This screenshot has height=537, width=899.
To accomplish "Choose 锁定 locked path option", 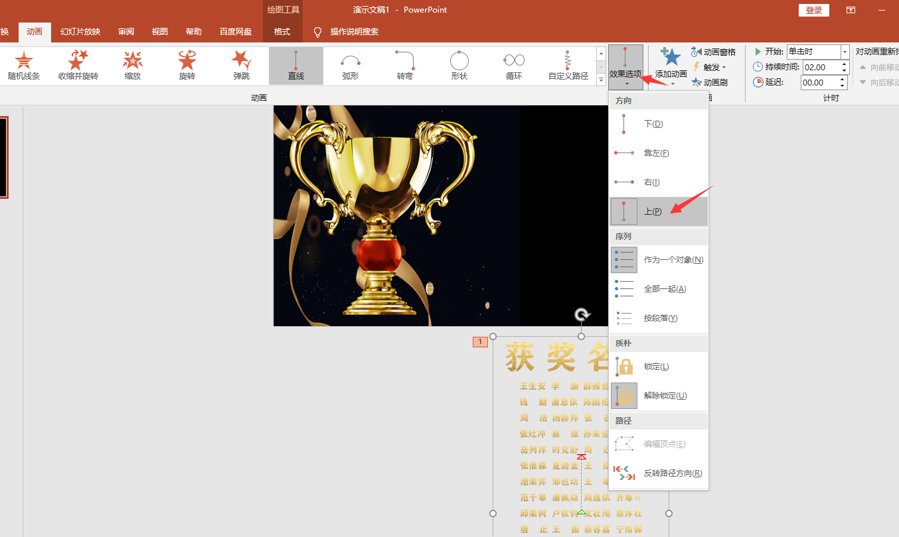I will pyautogui.click(x=659, y=367).
